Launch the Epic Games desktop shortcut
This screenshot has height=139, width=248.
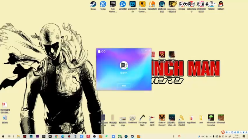[113, 6]
